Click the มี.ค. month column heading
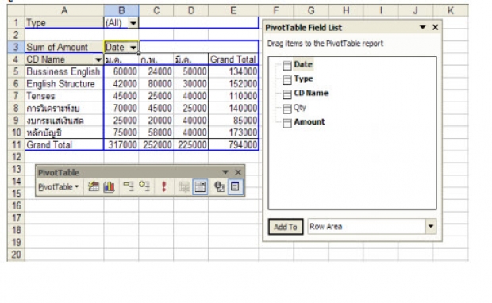Image resolution: width=492 pixels, height=303 pixels. click(190, 59)
